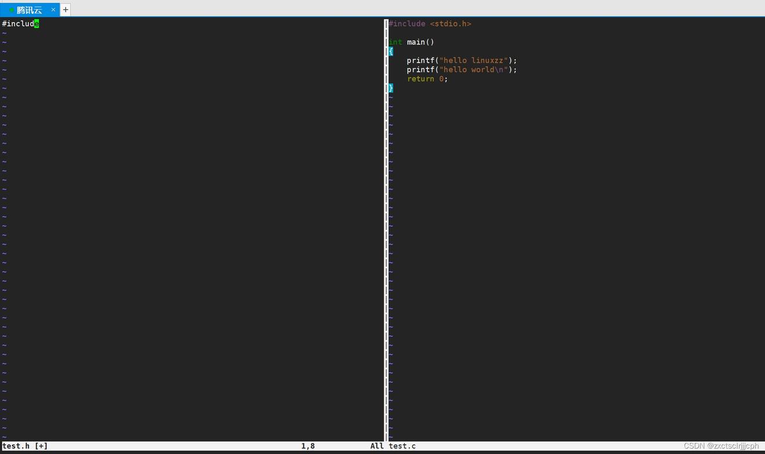Click the test.h [+] status line
This screenshot has height=454, width=765.
(x=25, y=446)
